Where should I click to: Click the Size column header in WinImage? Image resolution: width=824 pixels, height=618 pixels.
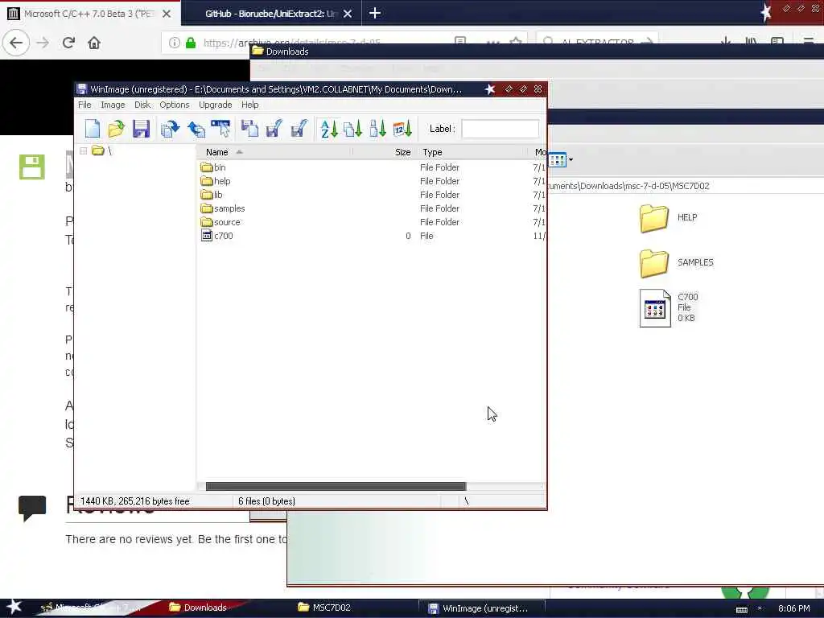384,152
